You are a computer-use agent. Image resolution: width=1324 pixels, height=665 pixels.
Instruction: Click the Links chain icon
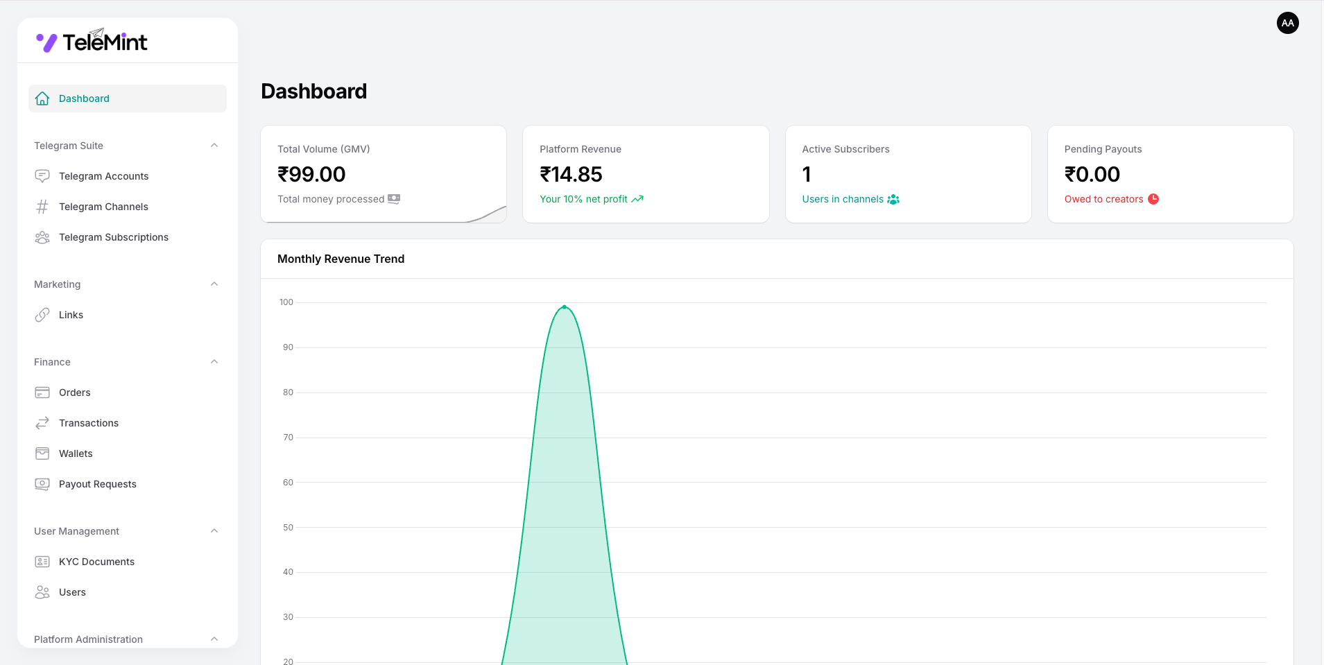pyautogui.click(x=42, y=315)
